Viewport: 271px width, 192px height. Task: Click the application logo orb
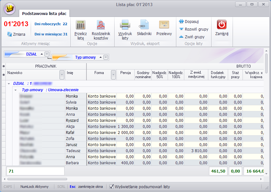click(10, 8)
